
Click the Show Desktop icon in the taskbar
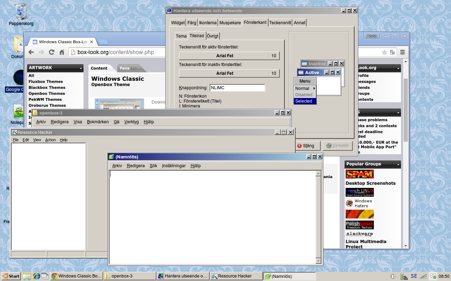point(44,276)
